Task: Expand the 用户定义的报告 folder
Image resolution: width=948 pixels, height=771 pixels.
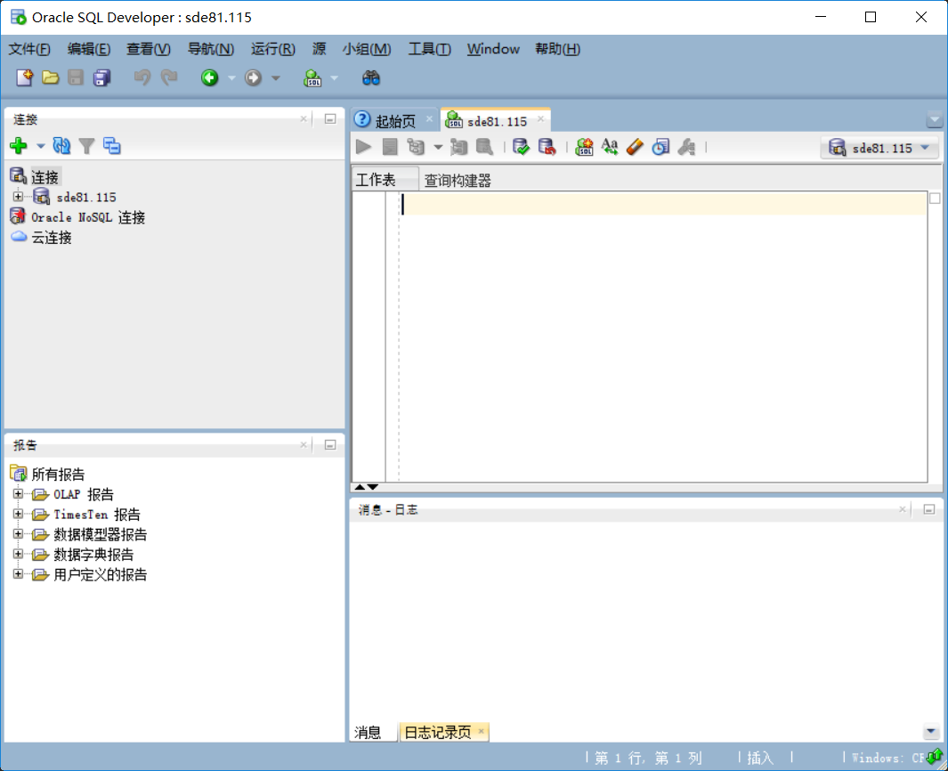Action: (18, 574)
